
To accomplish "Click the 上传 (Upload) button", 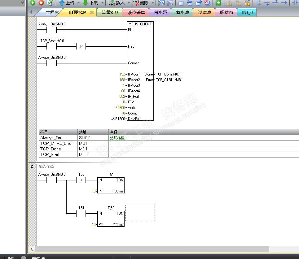I will [x=67, y=3].
